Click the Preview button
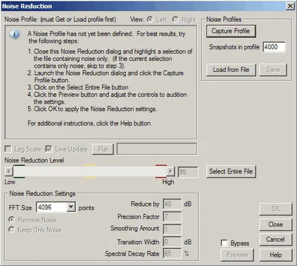Viewport: 297px width, 266px height. coord(237,255)
